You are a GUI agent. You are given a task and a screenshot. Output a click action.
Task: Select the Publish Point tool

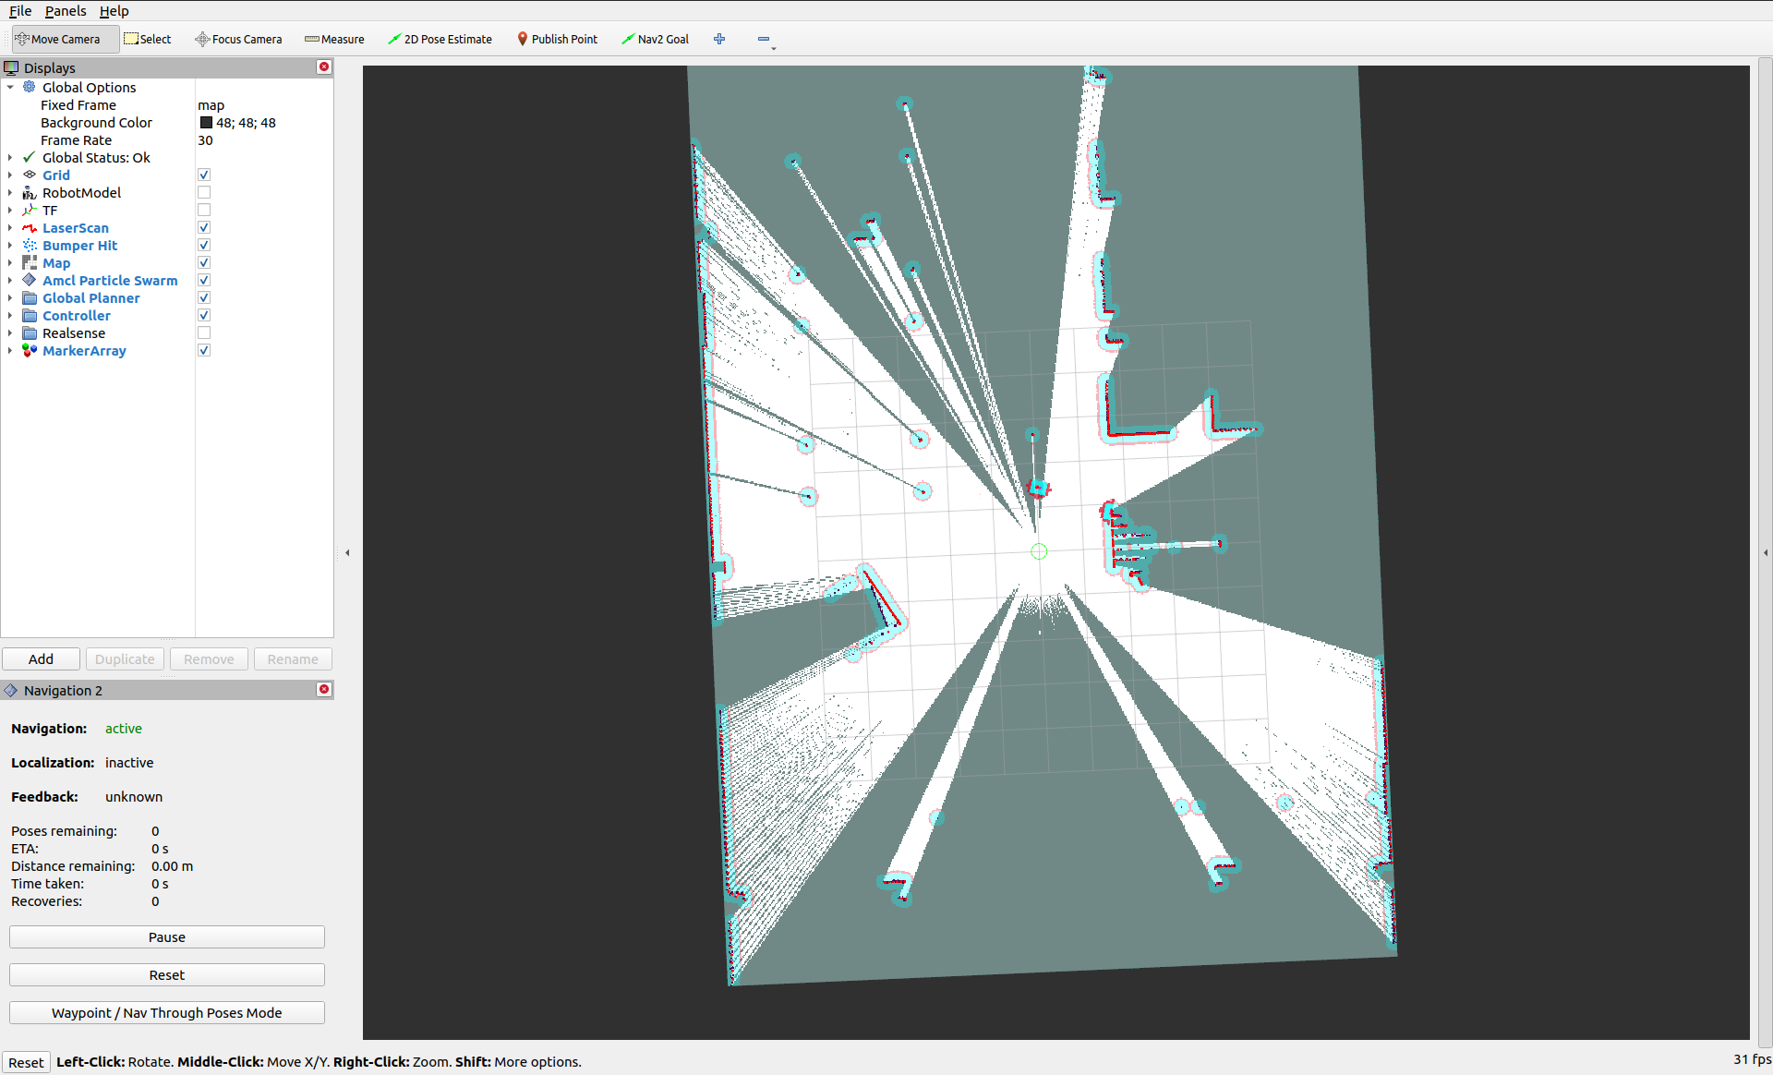[557, 39]
